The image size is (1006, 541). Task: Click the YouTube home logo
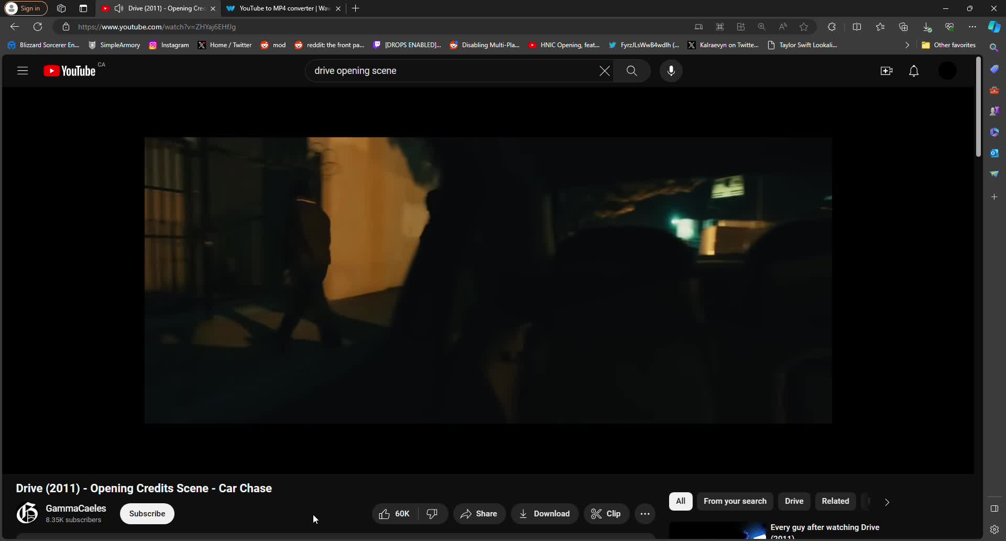click(70, 71)
